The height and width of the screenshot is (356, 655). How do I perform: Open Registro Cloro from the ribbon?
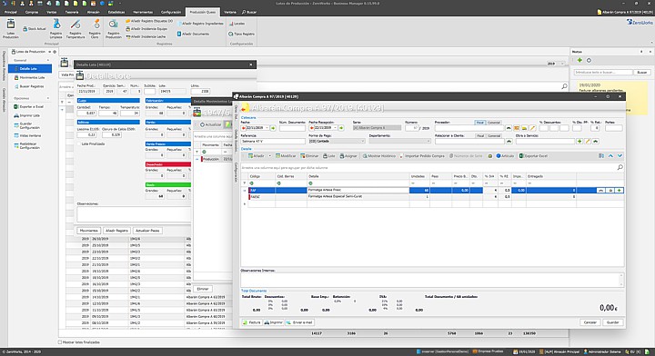click(x=95, y=29)
